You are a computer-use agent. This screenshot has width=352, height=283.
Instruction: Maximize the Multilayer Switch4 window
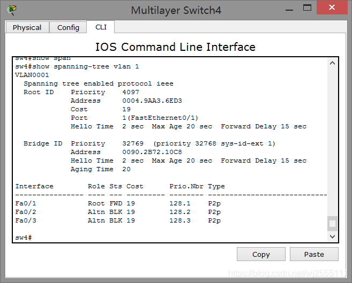(307, 7)
